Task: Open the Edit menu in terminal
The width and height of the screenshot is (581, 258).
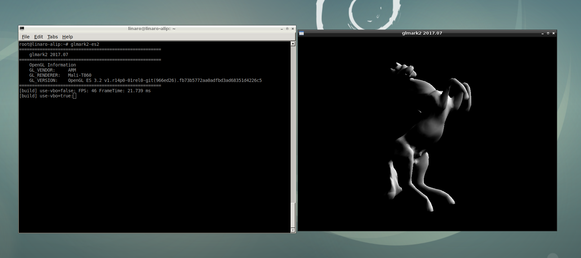Action: [38, 37]
